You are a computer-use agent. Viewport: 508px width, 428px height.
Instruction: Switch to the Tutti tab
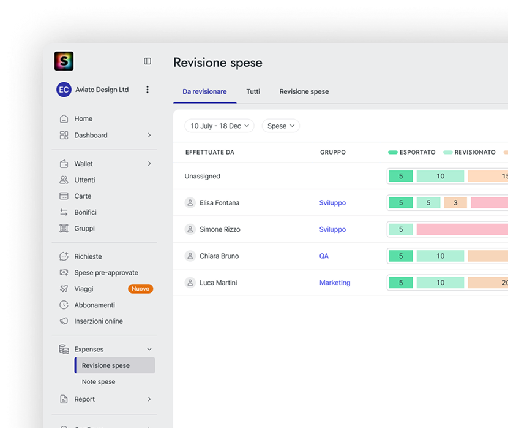[253, 91]
